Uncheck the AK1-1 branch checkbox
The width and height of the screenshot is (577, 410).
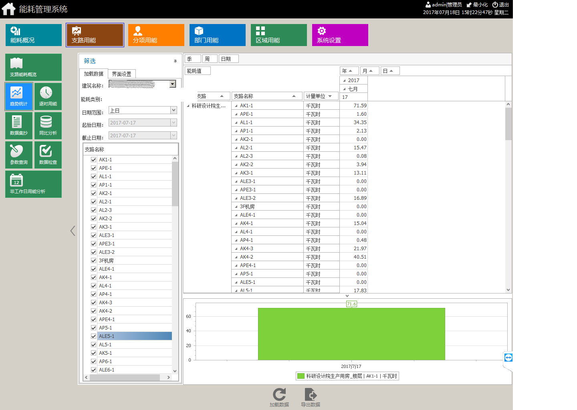(x=93, y=160)
